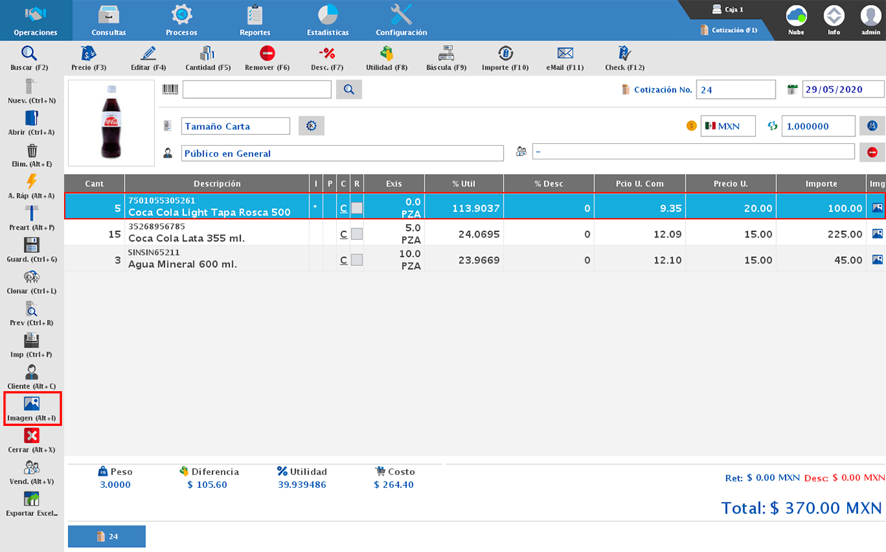The width and height of the screenshot is (886, 552).
Task: Click the Báscula (F9) scale icon
Action: coord(446,54)
